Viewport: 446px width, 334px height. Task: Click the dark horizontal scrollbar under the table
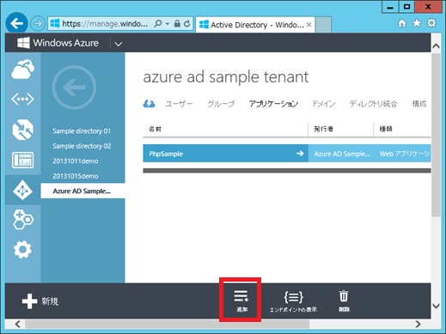287,171
